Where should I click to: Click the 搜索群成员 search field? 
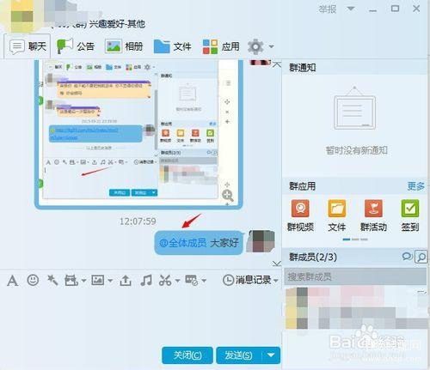point(355,276)
